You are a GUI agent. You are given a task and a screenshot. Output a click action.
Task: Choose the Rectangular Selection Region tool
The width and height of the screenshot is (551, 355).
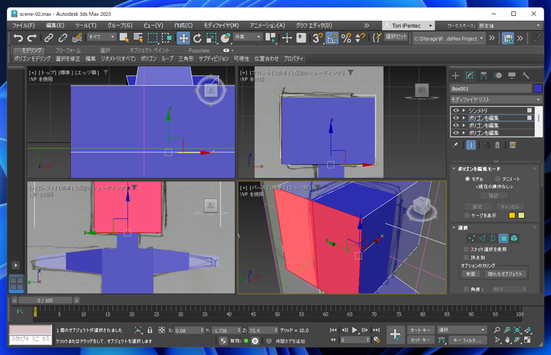(152, 38)
